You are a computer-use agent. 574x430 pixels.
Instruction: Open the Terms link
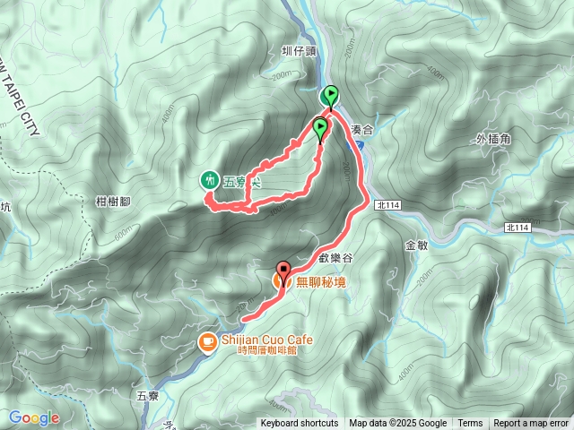click(470, 424)
